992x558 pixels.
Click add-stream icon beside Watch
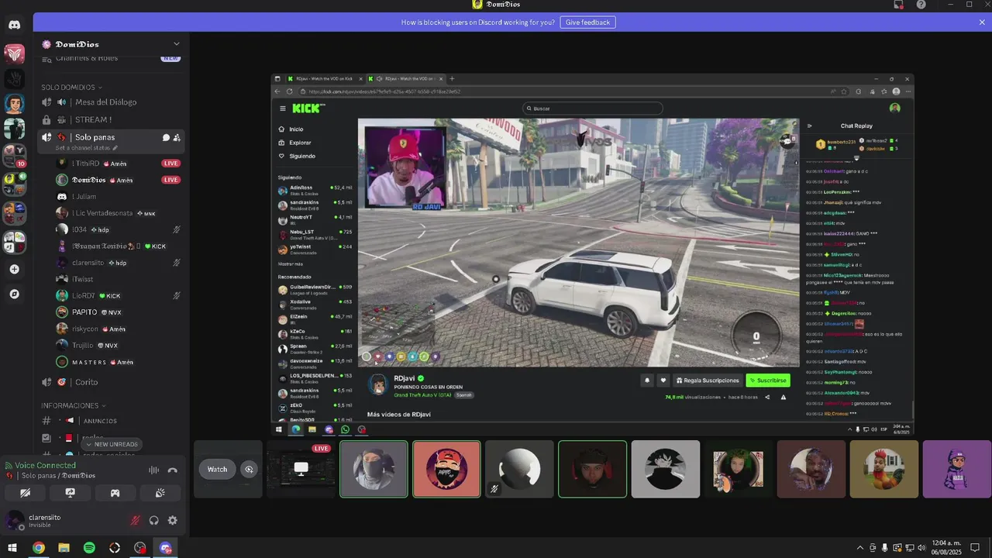click(249, 469)
